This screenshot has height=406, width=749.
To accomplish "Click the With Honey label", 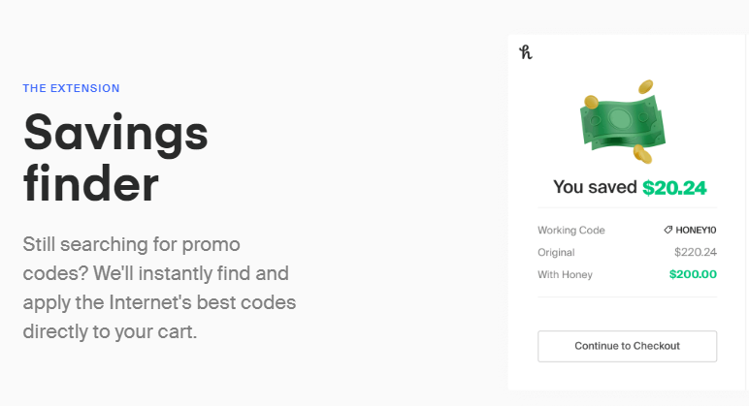I will pos(565,274).
